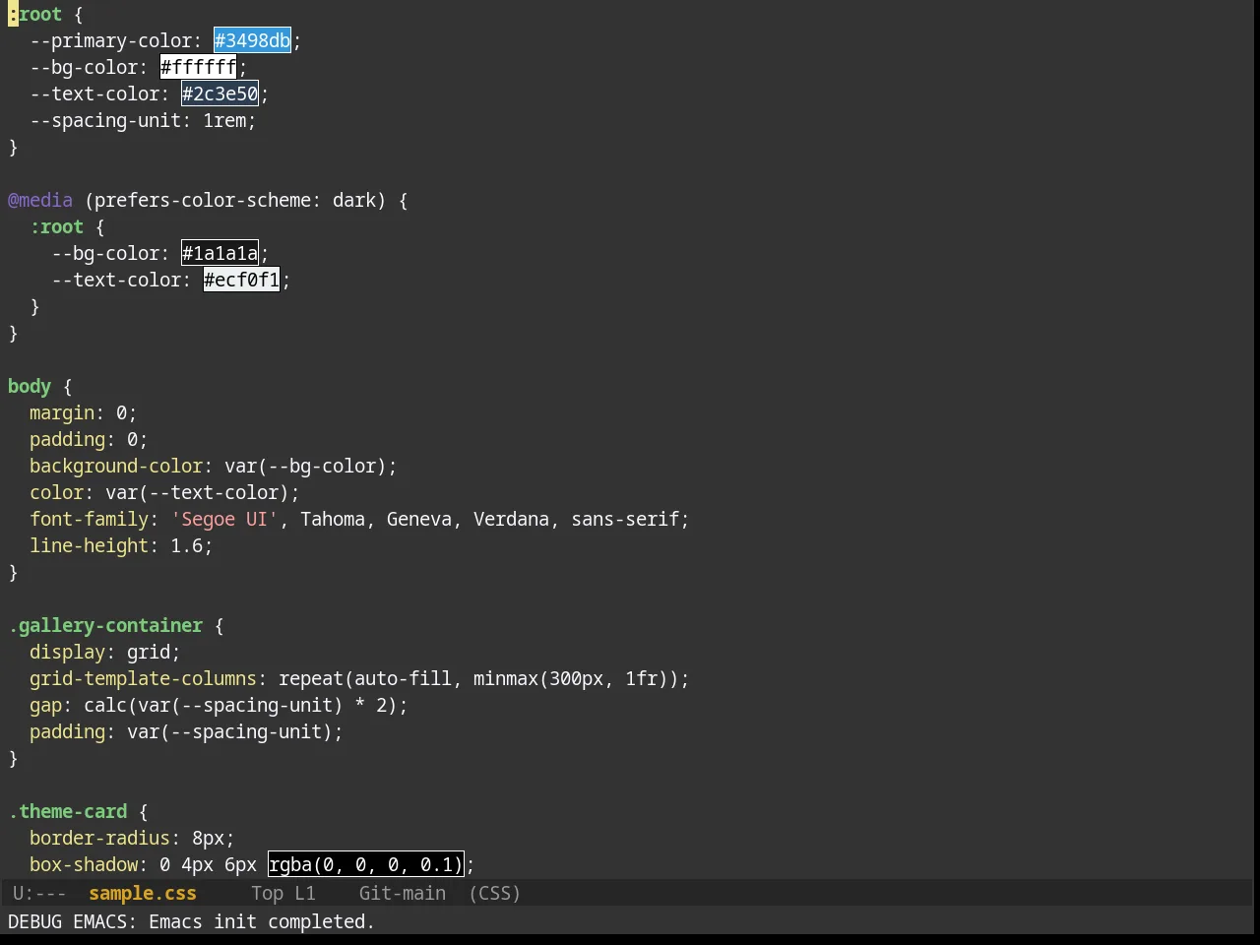The width and height of the screenshot is (1260, 945).
Task: Click the --bg-color property in top :root
Action: [x=84, y=67]
